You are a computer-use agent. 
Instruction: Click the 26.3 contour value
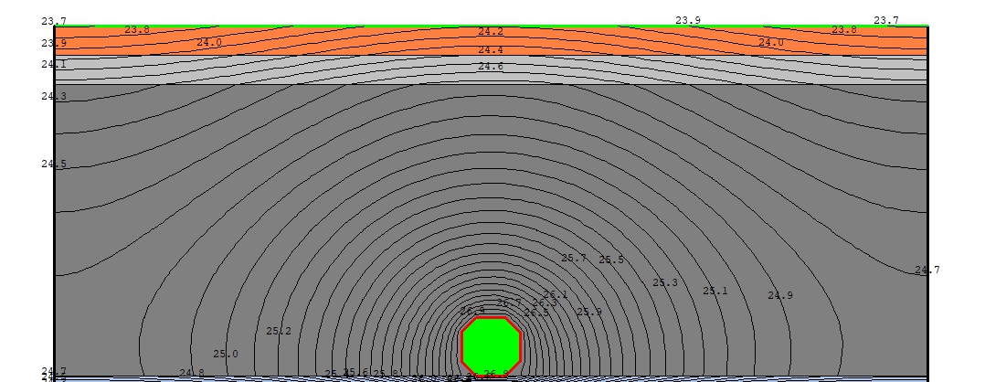point(545,303)
